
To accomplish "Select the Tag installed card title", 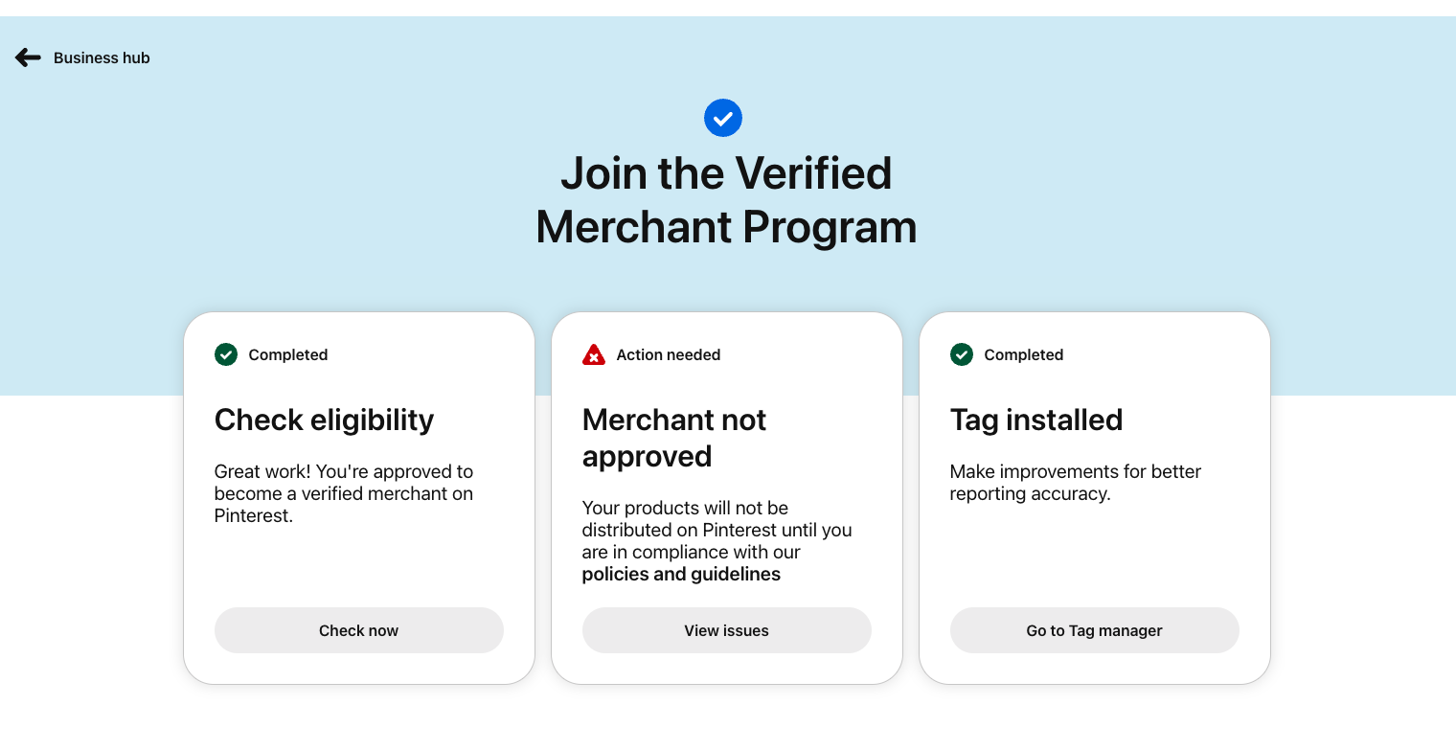I will [x=1036, y=420].
